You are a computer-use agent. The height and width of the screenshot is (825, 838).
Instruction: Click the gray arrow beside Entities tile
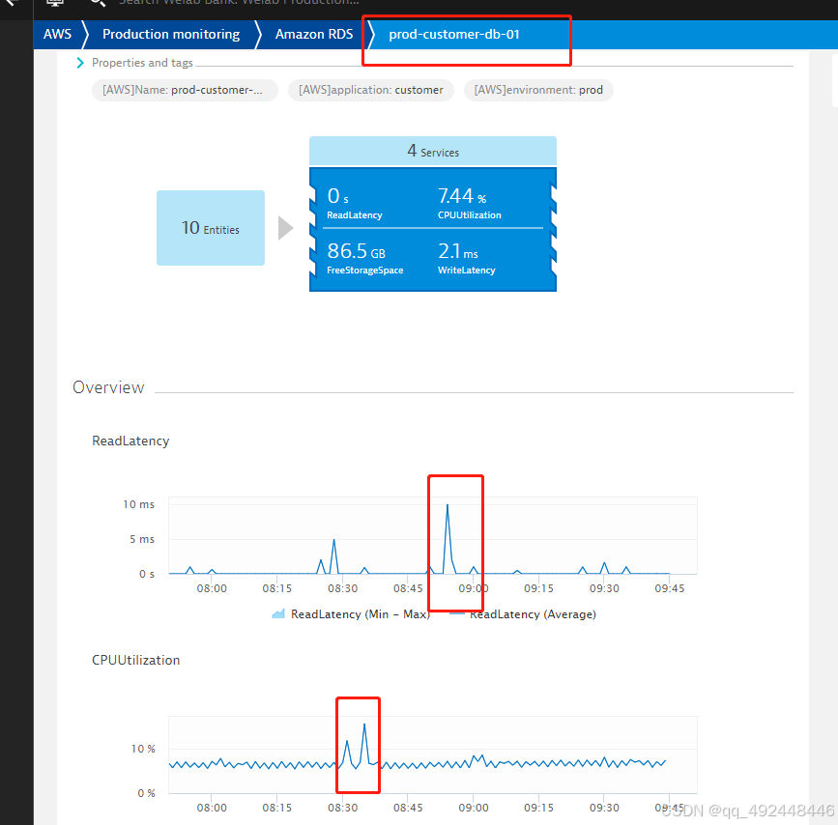tap(286, 228)
